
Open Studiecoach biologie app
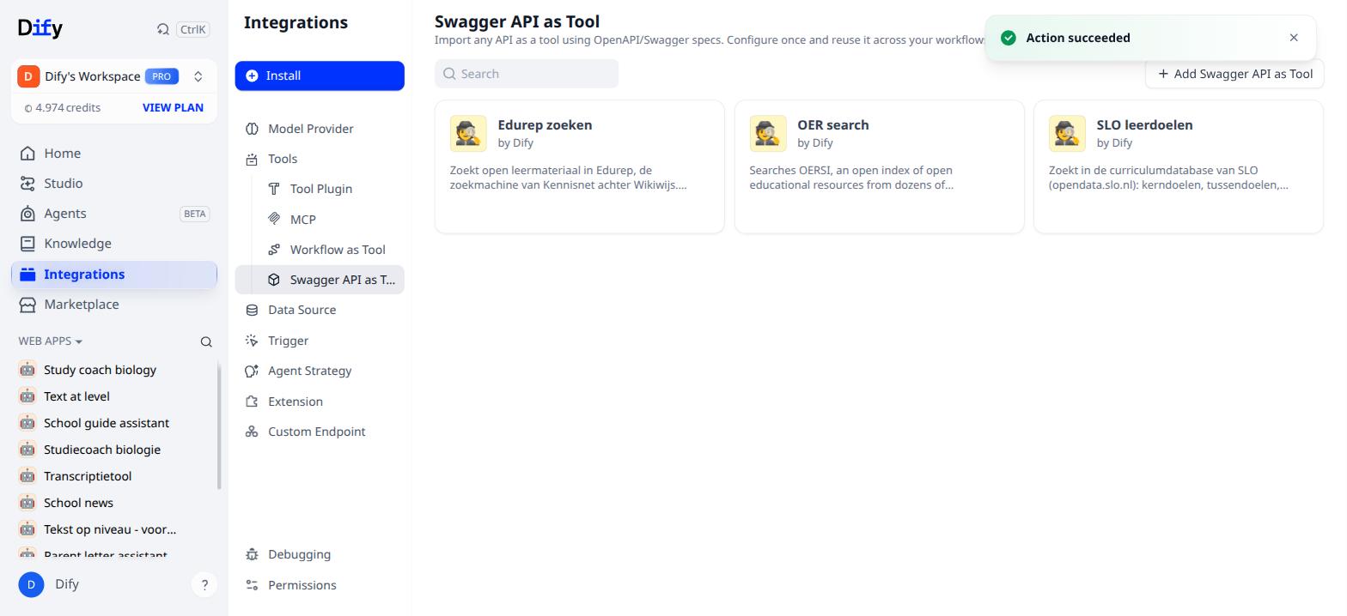[102, 450]
